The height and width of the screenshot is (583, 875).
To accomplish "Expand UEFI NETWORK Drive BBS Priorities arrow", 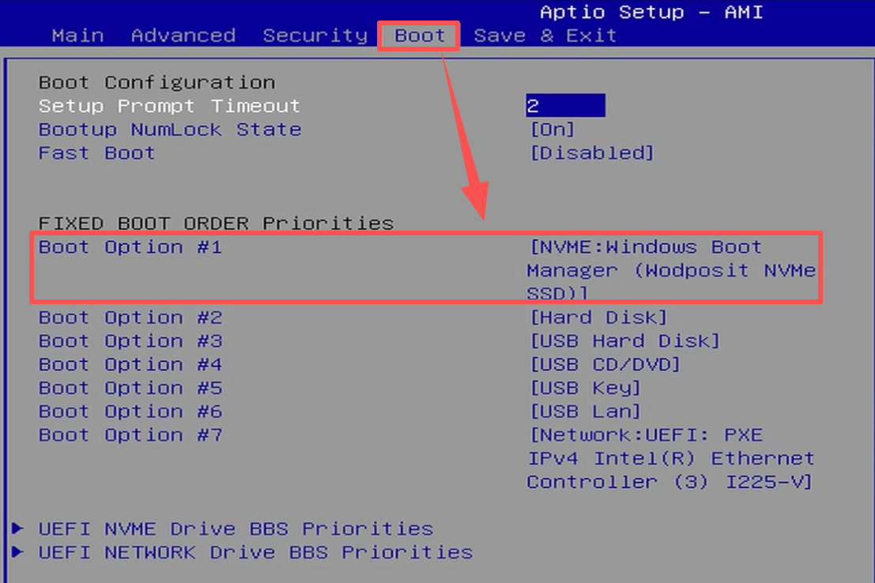I will [x=17, y=552].
